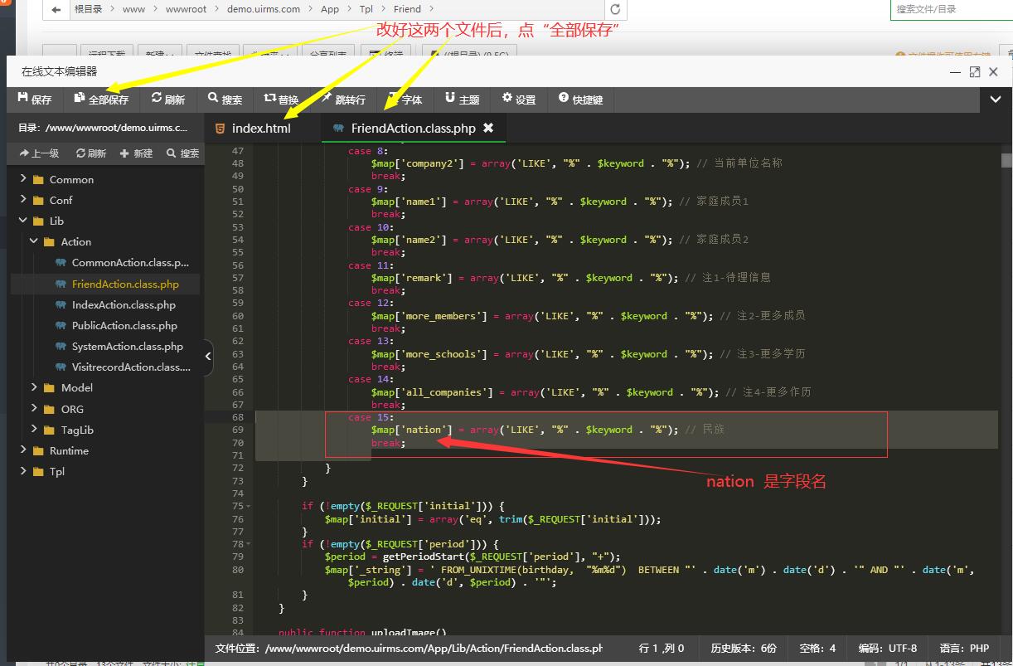Viewport: 1013px width, 666px height.
Task: Click PHP file icon beside IndexAction.class.php
Action: [x=61, y=304]
